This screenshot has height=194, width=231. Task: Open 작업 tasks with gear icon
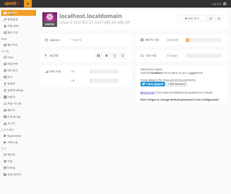tap(8, 161)
